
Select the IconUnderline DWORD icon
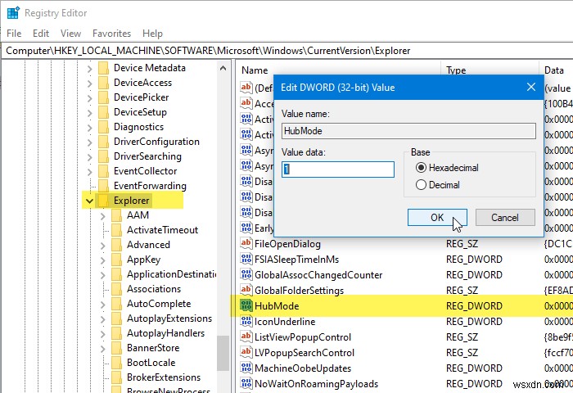pyautogui.click(x=246, y=321)
